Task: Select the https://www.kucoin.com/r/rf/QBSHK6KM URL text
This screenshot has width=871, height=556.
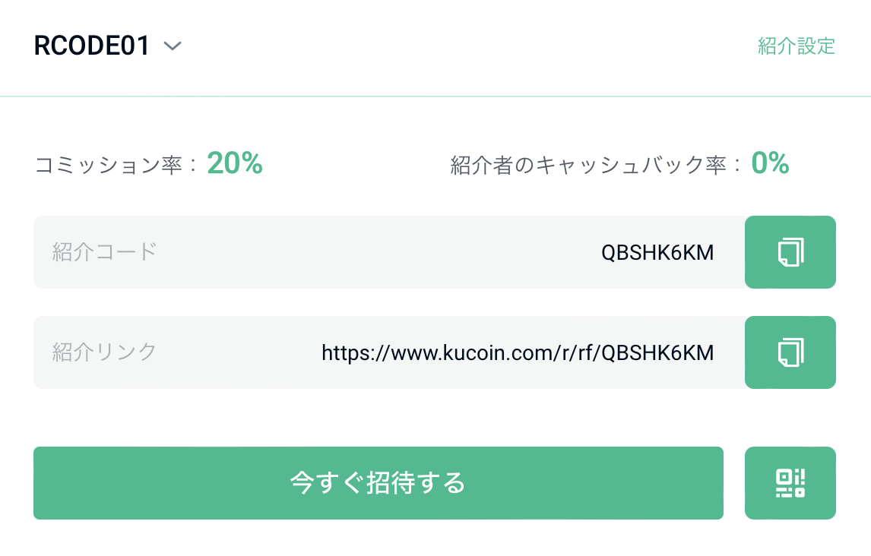Action: [x=518, y=353]
